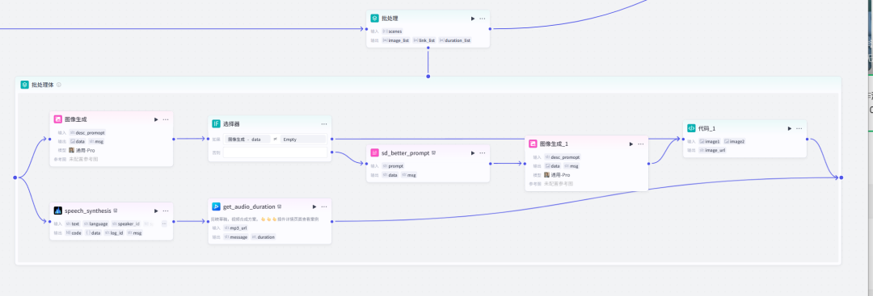
Task: Click the image1 input tag in 代码_1
Action: pyautogui.click(x=710, y=141)
